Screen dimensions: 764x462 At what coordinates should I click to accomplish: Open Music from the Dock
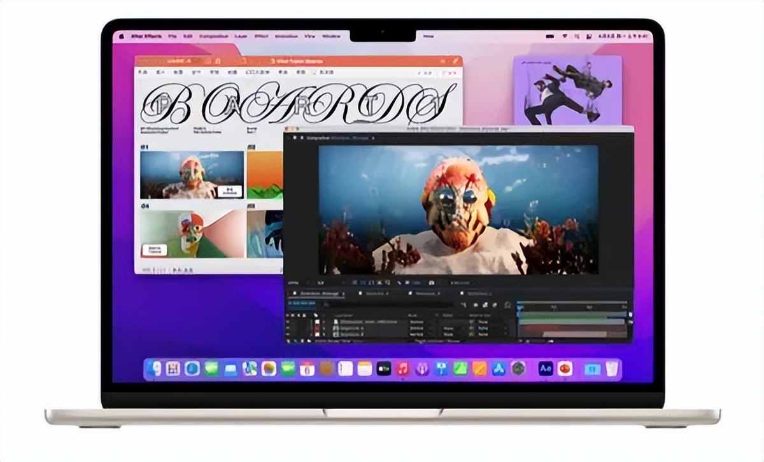tap(403, 368)
